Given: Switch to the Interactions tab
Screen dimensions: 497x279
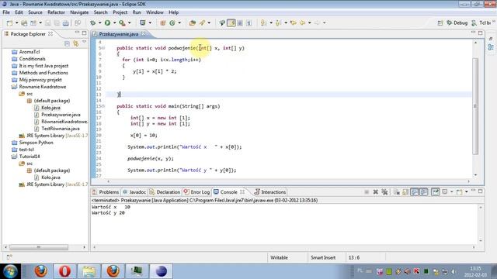Looking at the screenshot, I should click(270, 192).
